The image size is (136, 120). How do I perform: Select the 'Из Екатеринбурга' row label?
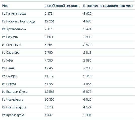click(15, 92)
